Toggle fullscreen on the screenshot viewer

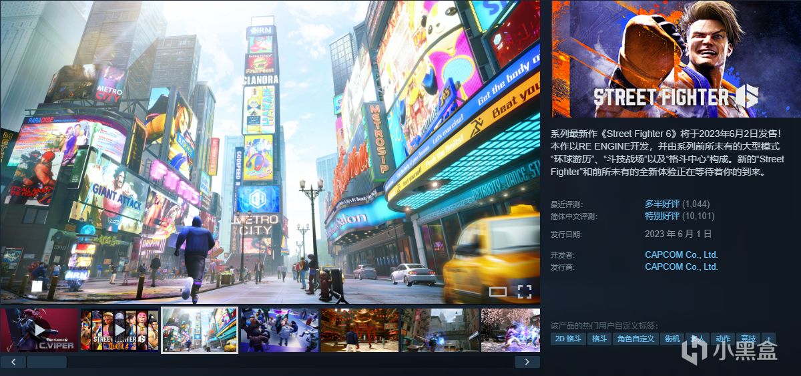point(525,291)
